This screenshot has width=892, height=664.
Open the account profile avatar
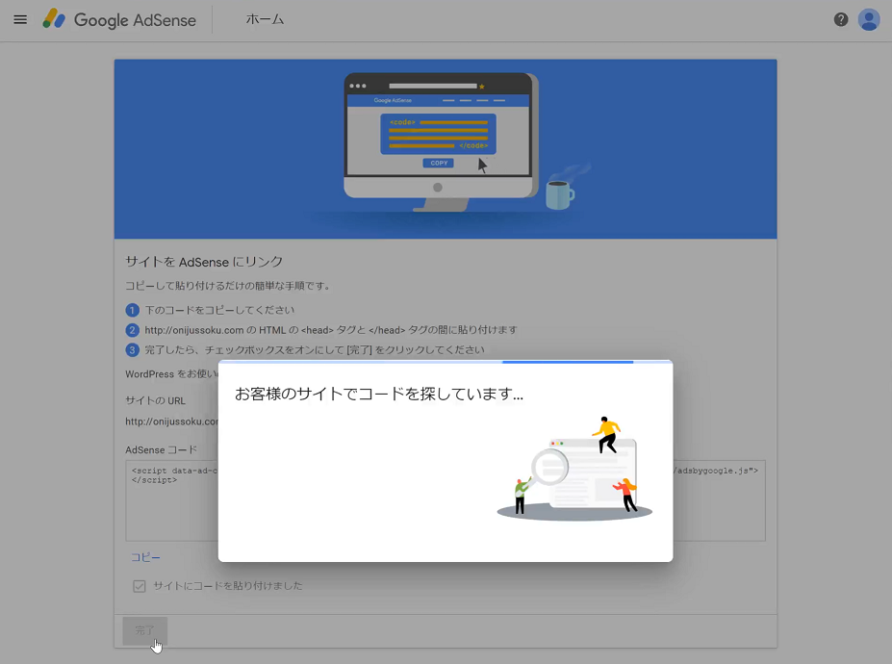869,20
